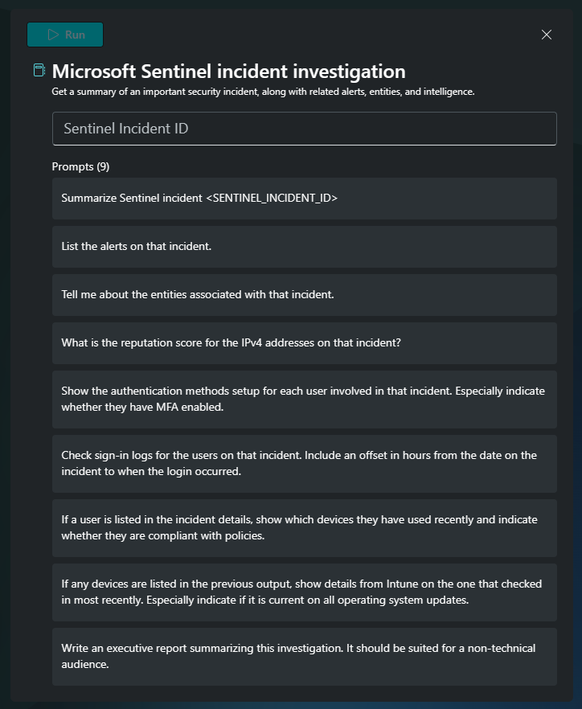Select 'List the alerts on that incident' prompt
582x709 pixels.
(304, 247)
